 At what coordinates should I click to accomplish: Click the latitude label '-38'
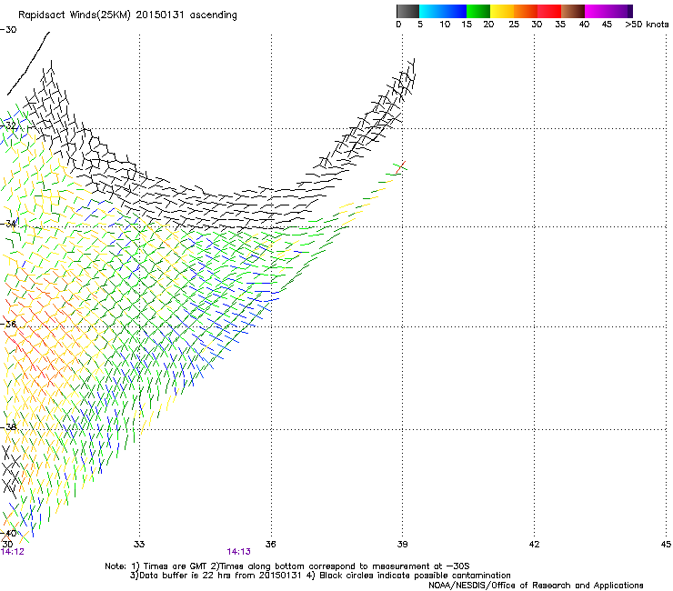tap(8, 427)
